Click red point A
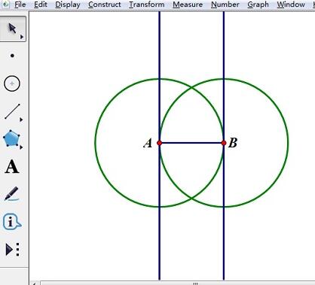Image resolution: width=315 pixels, height=285 pixels. (159, 143)
